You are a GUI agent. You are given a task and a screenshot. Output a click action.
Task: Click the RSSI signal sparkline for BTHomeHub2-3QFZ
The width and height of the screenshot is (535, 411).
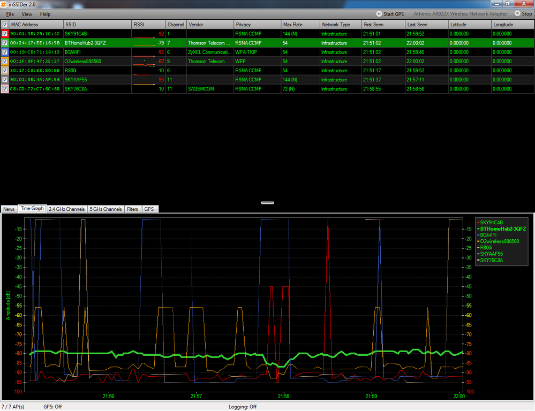(x=144, y=43)
